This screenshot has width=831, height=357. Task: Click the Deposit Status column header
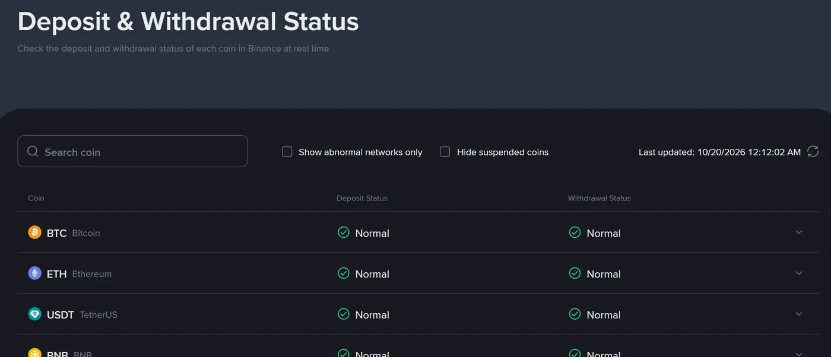[362, 198]
